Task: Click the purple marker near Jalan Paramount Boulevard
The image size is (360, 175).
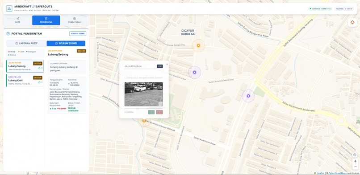Action: point(248,96)
